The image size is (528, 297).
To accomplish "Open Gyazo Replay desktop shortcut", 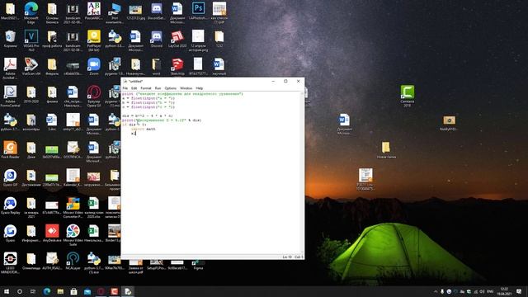I will [10, 205].
